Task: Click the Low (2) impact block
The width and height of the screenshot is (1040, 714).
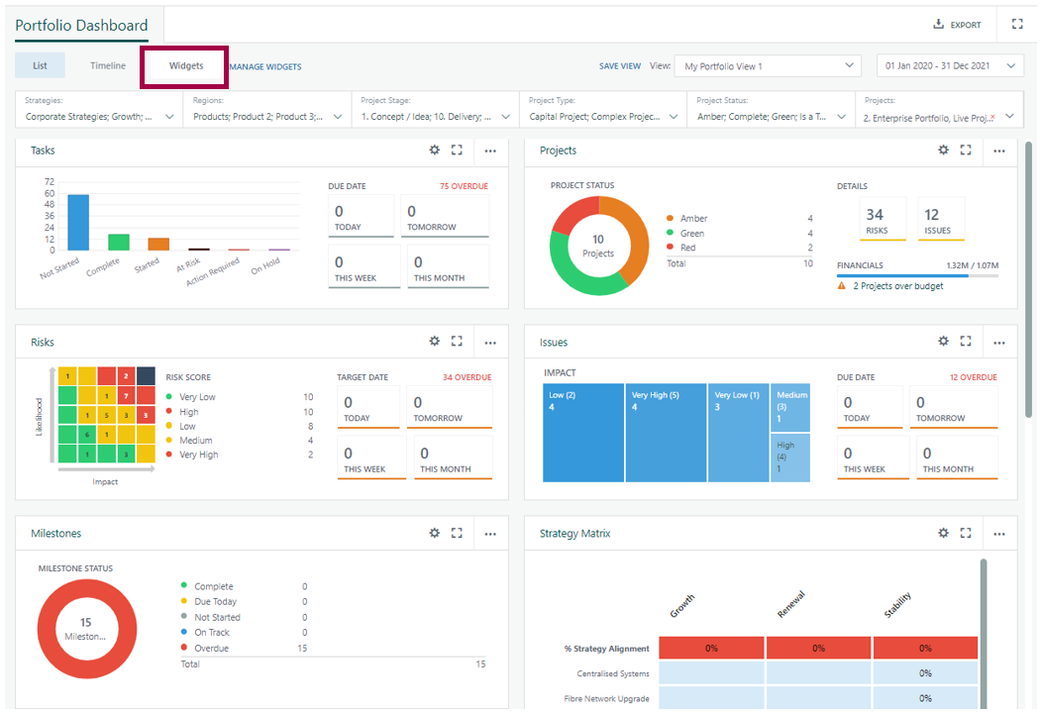Action: (583, 432)
